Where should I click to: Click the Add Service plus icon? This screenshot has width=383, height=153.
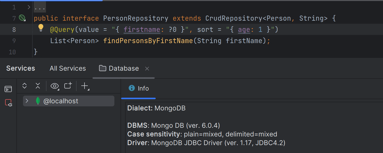click(85, 86)
